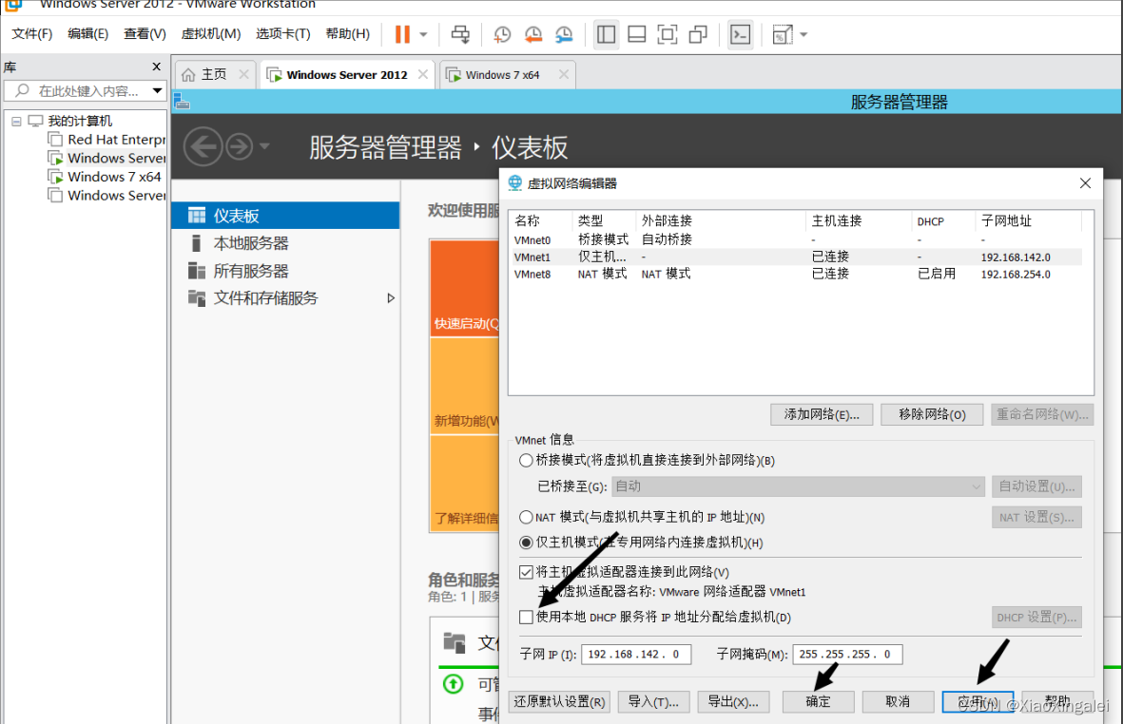
Task: Collapse the 我的计算机 tree node
Action: 16,121
